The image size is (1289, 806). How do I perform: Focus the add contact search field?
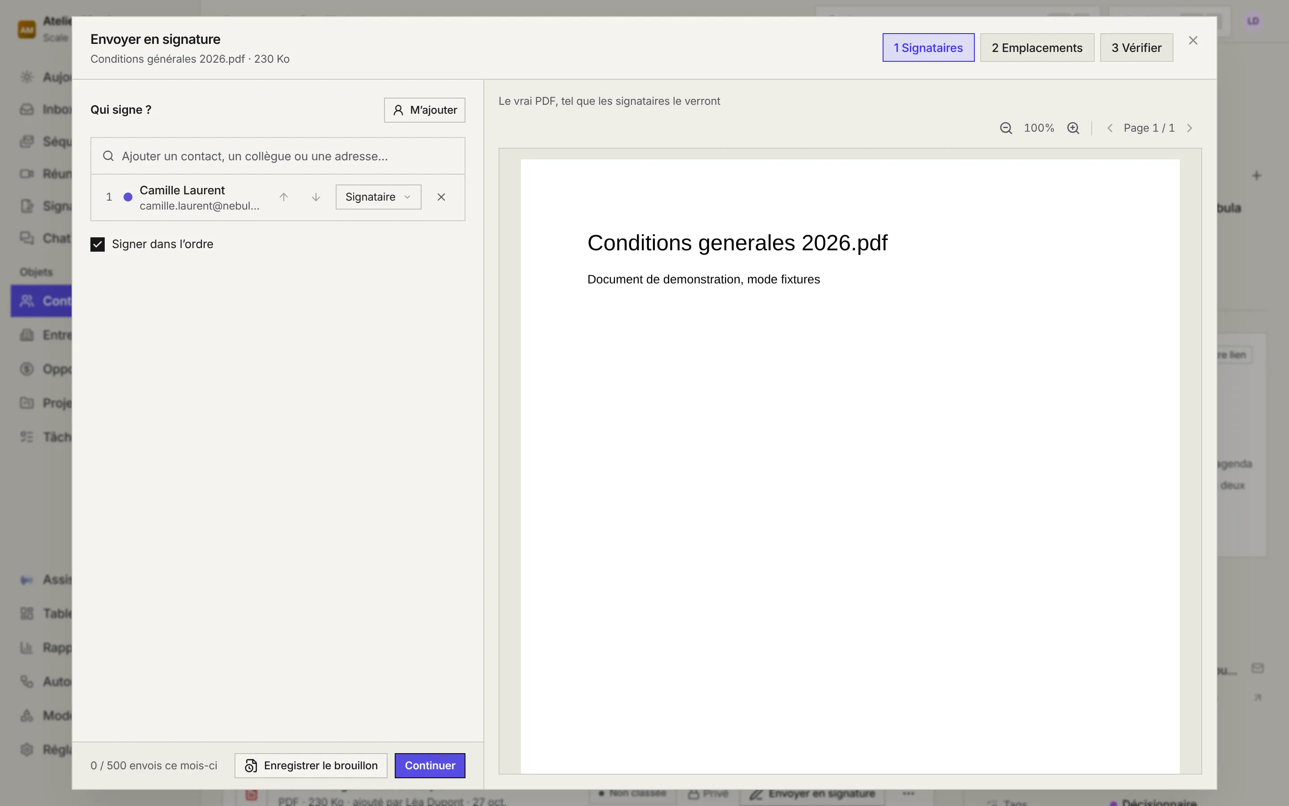pyautogui.click(x=277, y=156)
